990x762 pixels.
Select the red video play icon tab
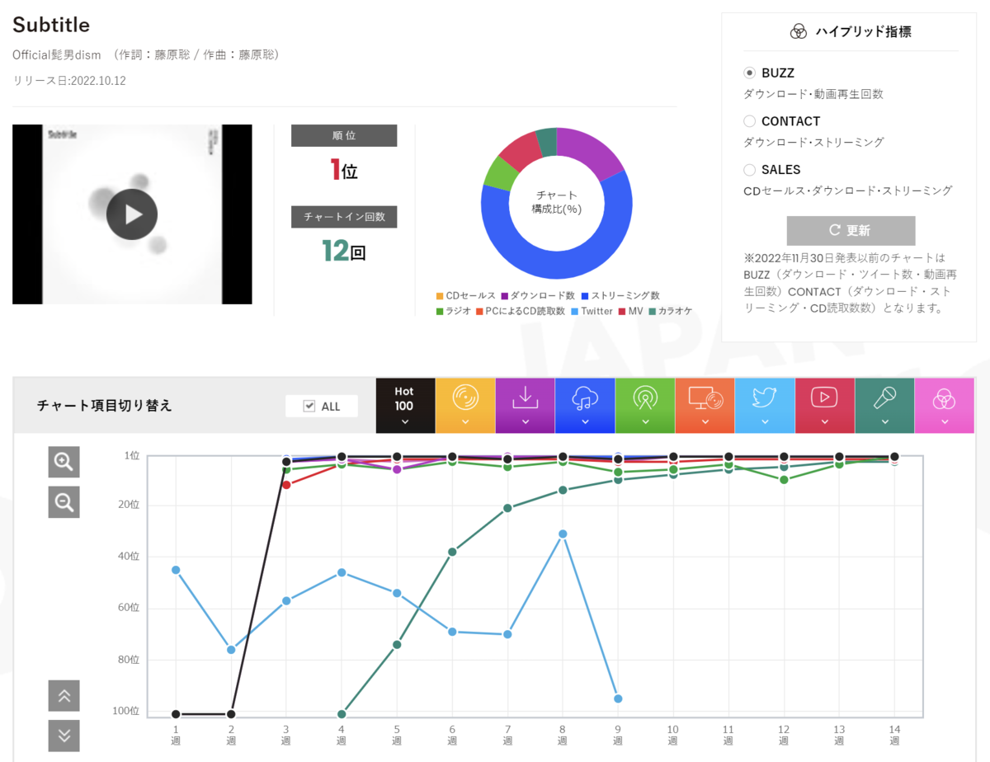pyautogui.click(x=825, y=406)
